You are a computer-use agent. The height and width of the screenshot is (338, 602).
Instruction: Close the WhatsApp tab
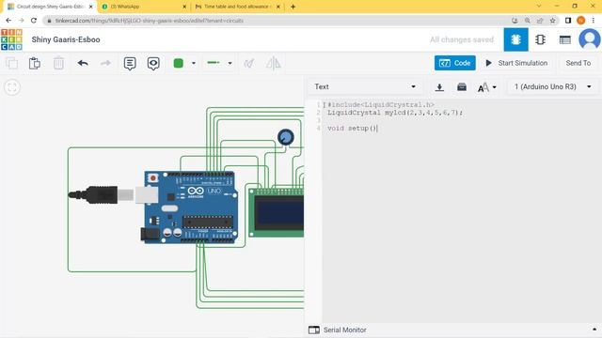(x=184, y=7)
